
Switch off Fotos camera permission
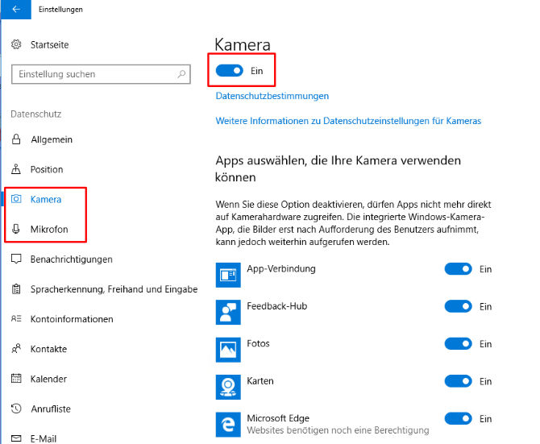[x=458, y=344]
